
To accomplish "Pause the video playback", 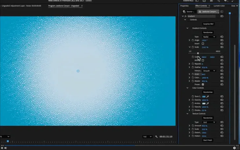I will [x=2, y=148].
